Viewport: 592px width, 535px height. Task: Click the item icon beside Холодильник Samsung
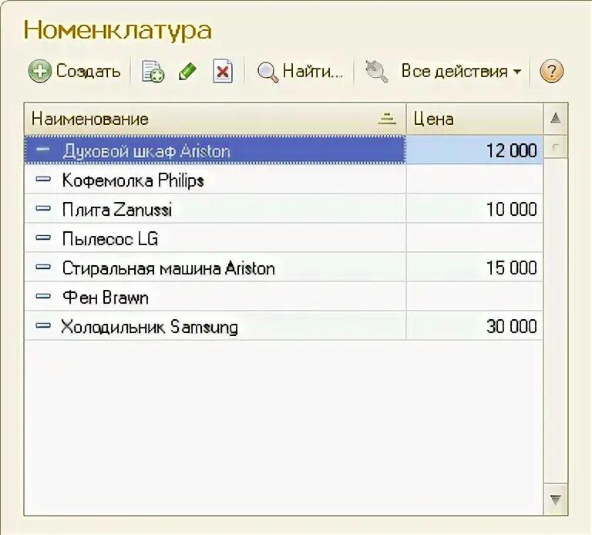43,325
